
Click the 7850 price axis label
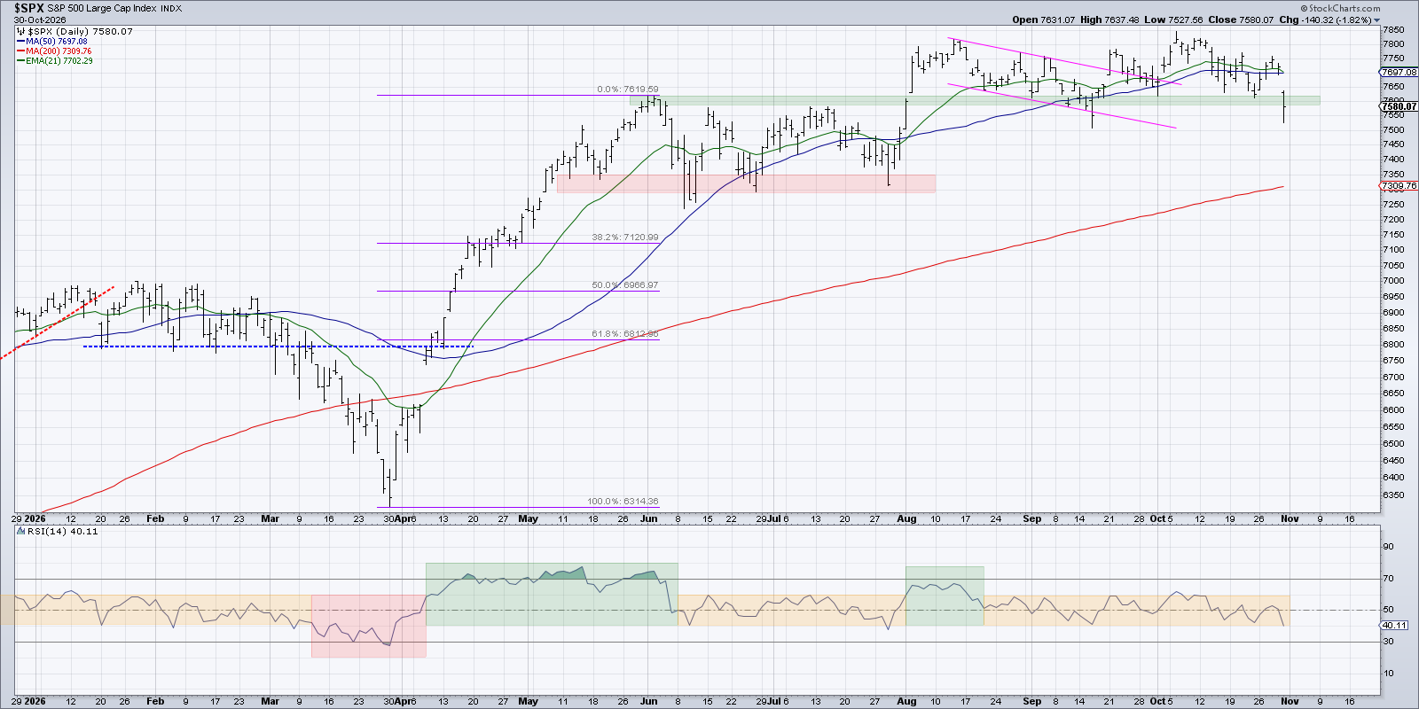tap(1393, 29)
